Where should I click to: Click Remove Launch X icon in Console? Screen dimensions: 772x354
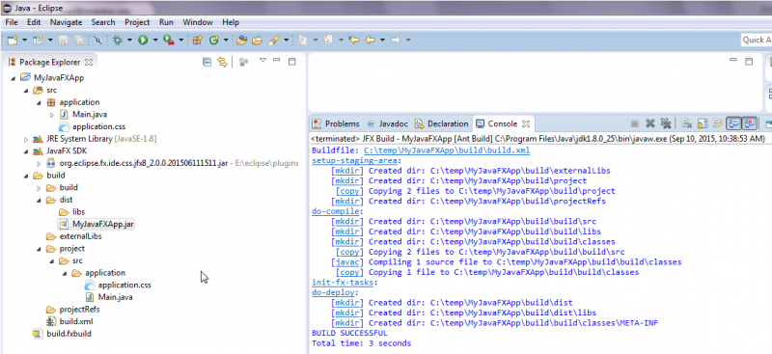pos(649,123)
